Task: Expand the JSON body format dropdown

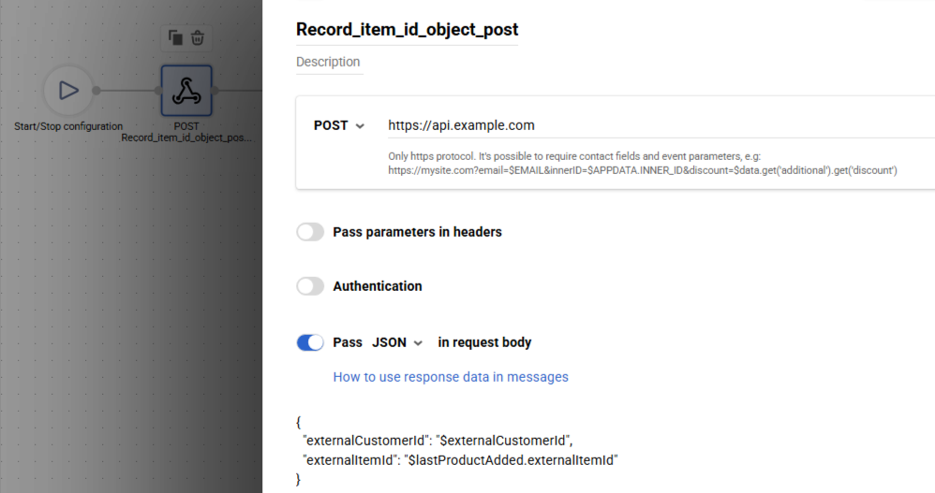Action: pos(397,342)
